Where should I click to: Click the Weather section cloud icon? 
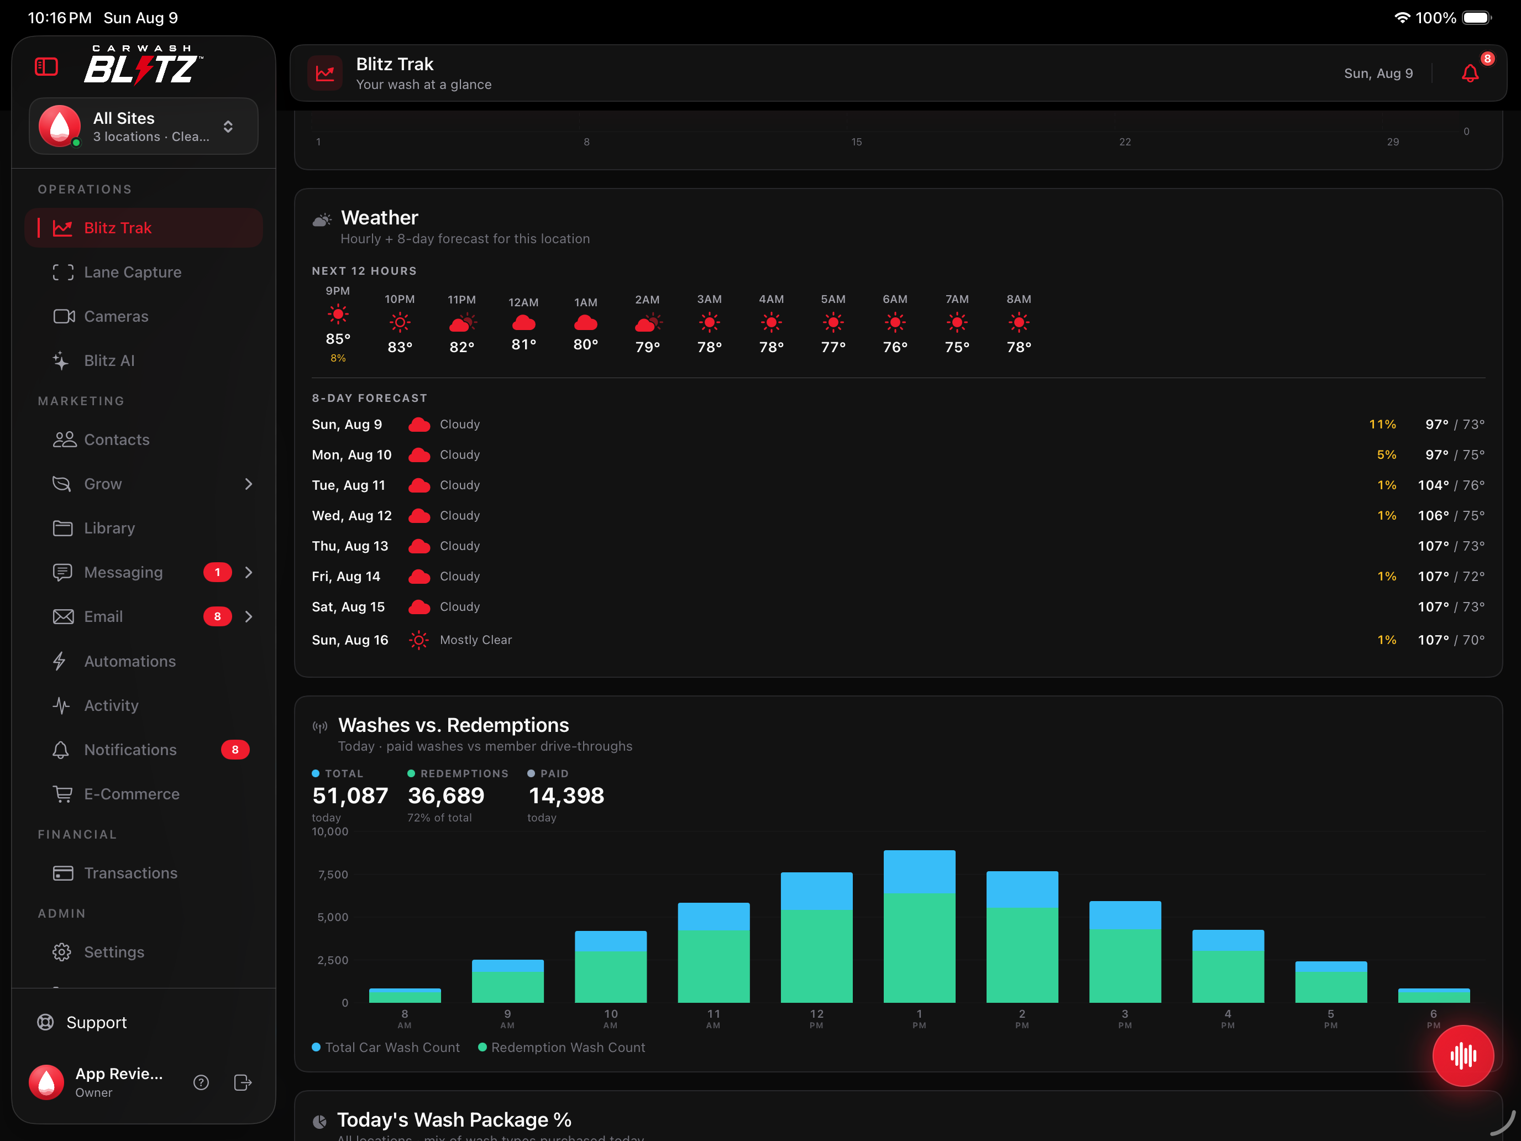point(322,219)
